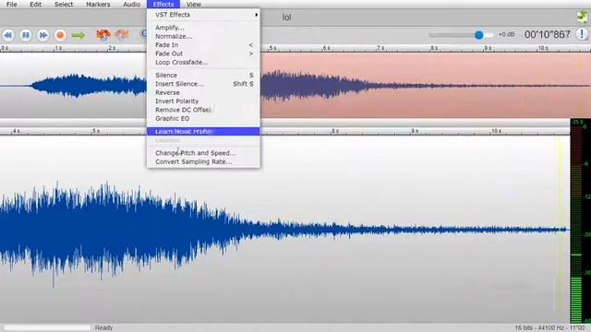The height and width of the screenshot is (332, 591).
Task: Click the 1 s mark on overview ruler
Action: pos(57,48)
